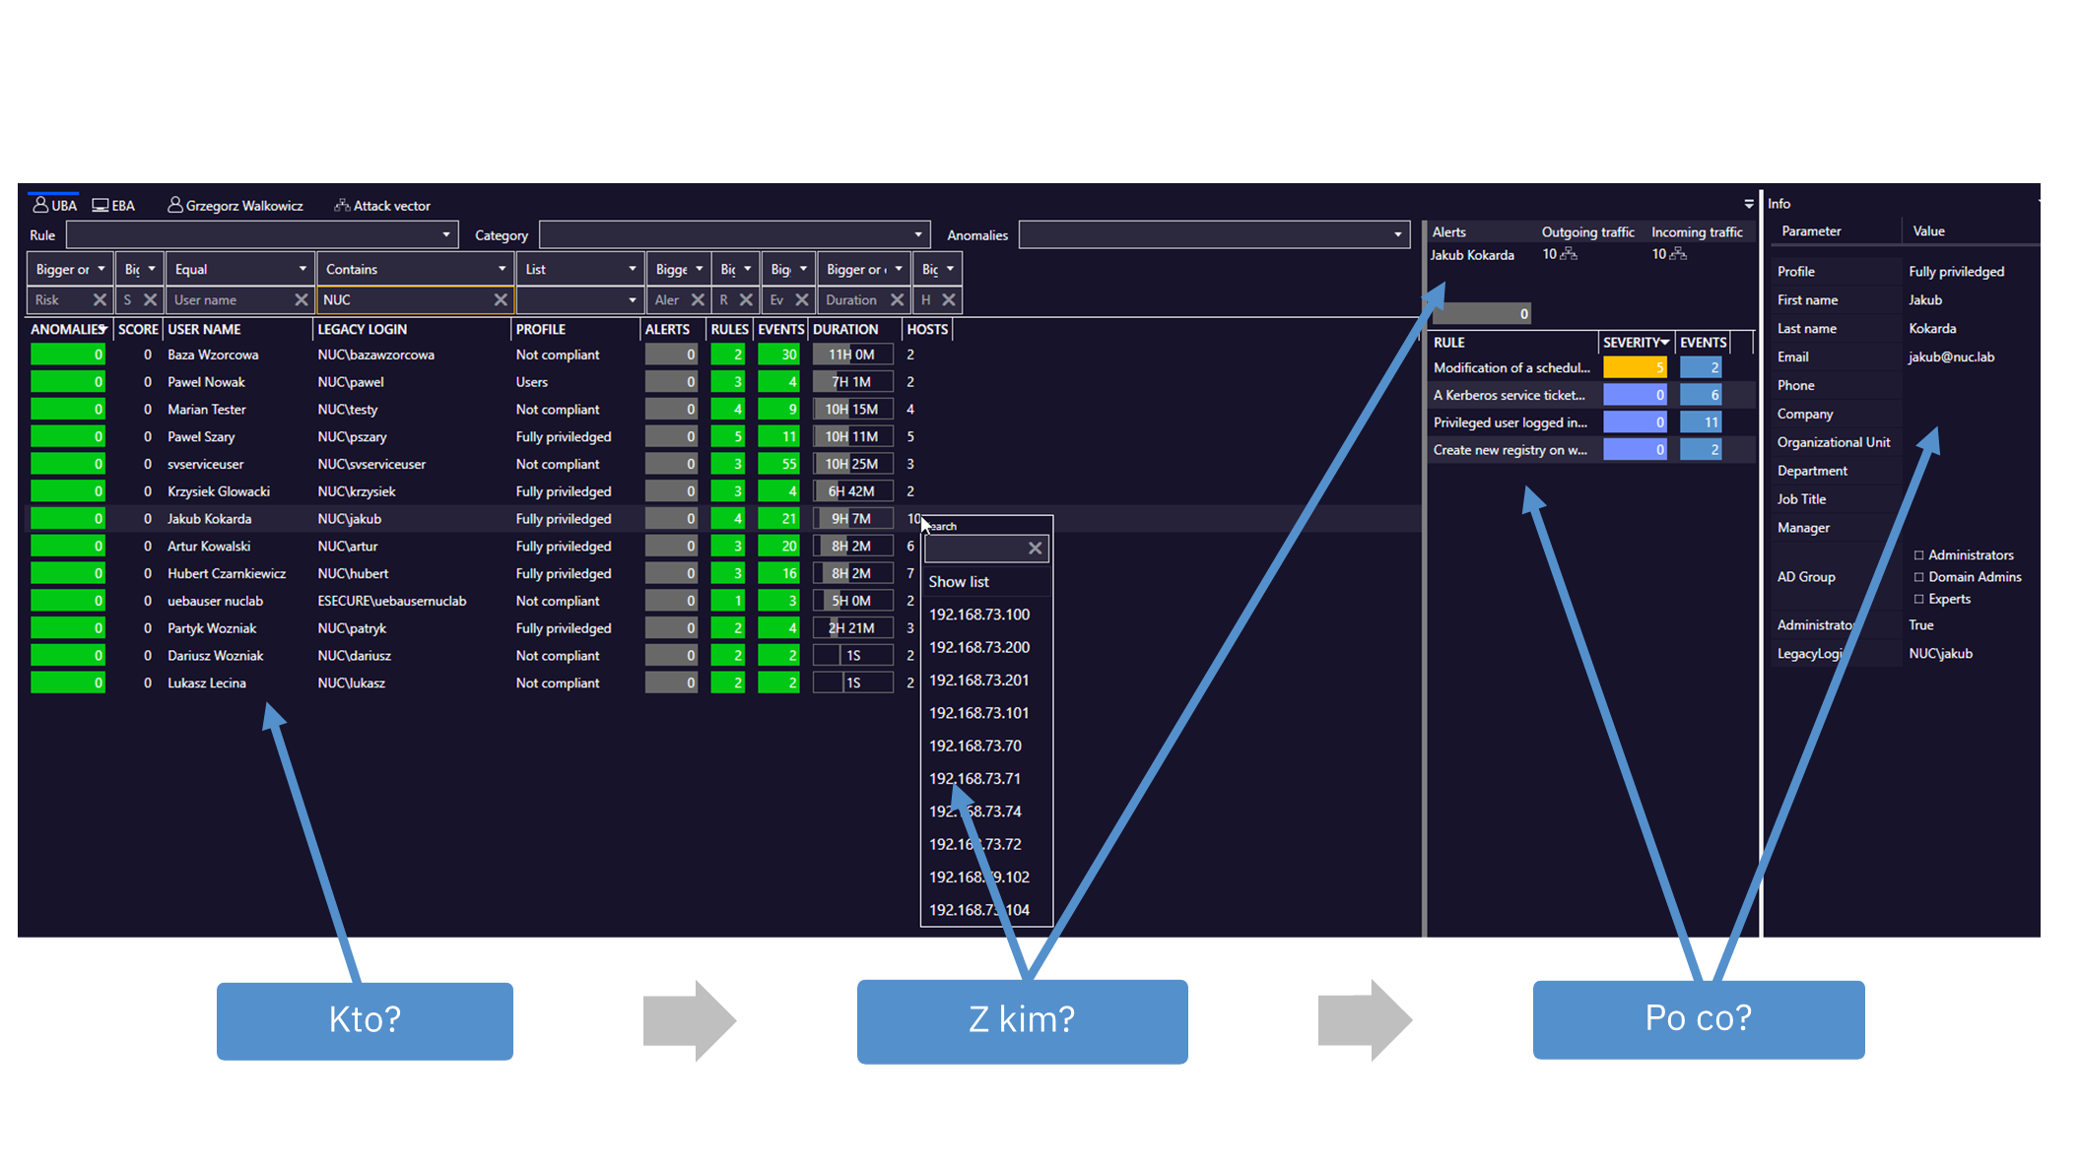This screenshot has height=1169, width=2080.
Task: Sort by the DURATION column header
Action: [x=845, y=329]
